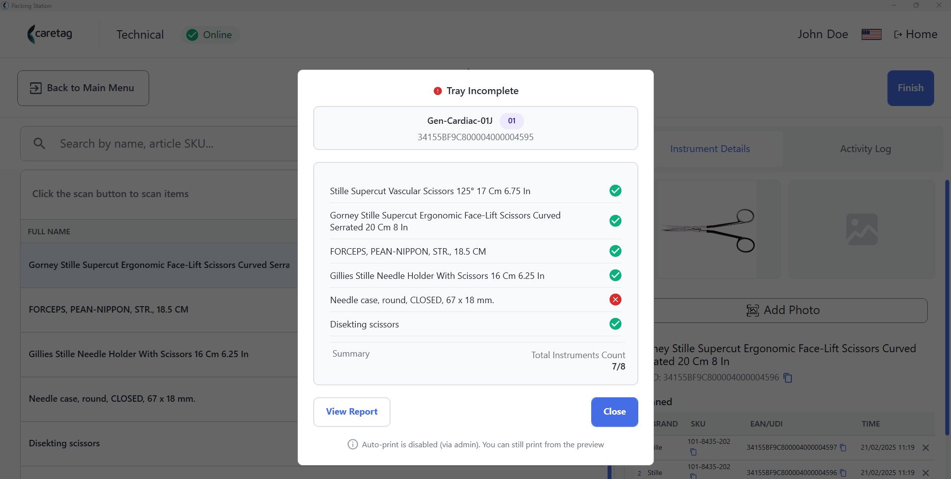Screen dimensions: 951x479
Task: Click the Close button in dialog
Action: coord(614,412)
